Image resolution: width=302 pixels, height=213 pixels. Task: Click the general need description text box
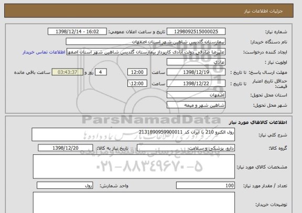pyautogui.click(x=133, y=134)
